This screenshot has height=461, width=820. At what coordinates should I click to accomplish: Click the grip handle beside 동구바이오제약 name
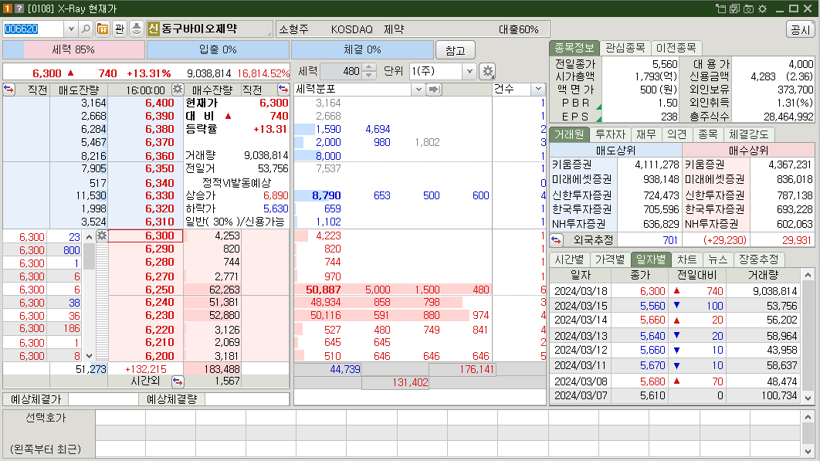tap(269, 32)
